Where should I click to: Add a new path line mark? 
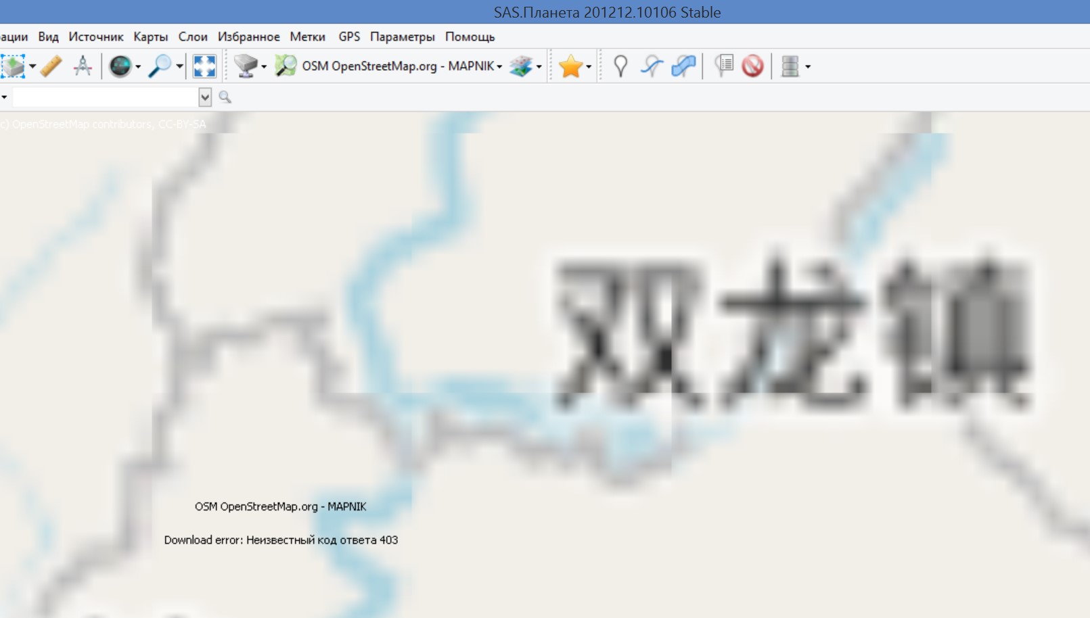coord(652,66)
